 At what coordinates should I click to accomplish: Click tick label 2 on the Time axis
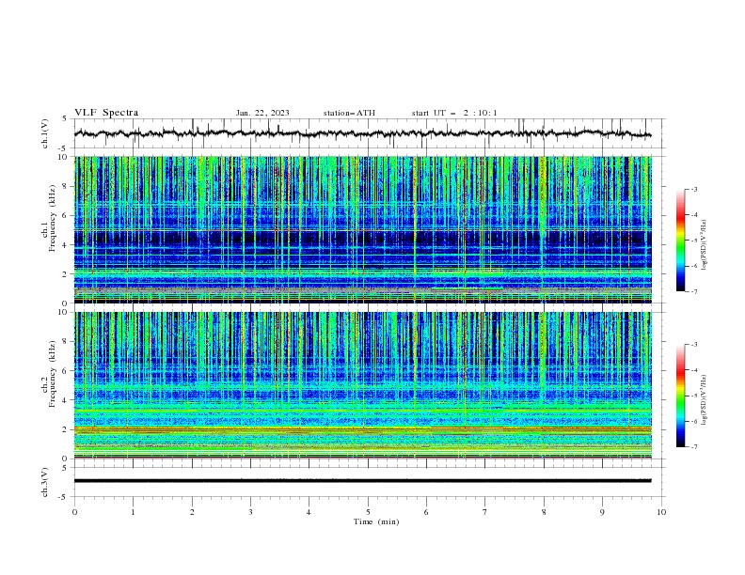(x=192, y=512)
